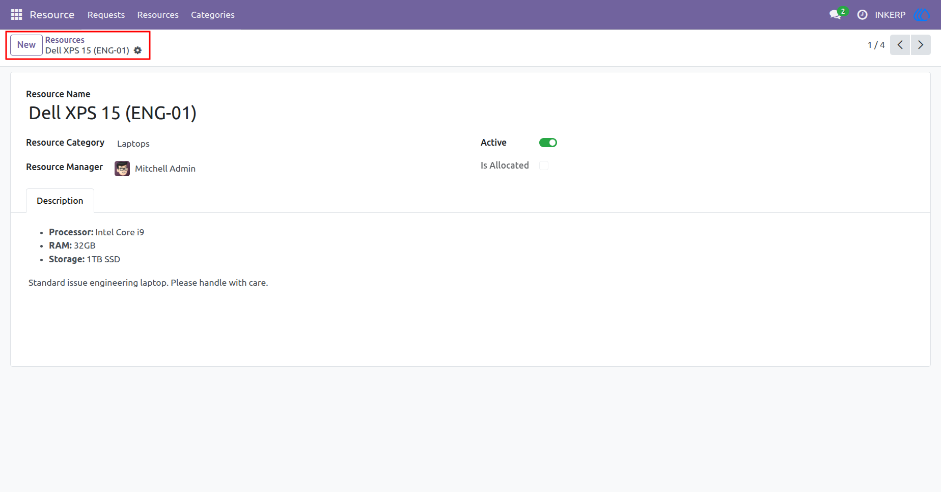Toggle the Active switch

548,143
